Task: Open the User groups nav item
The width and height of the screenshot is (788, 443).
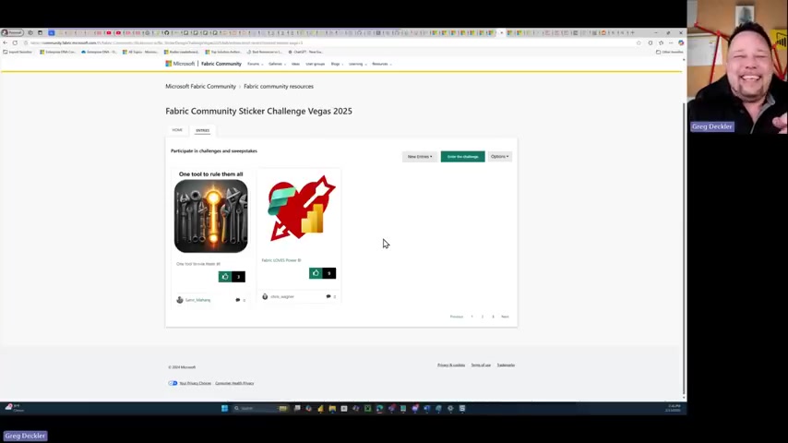Action: click(x=315, y=64)
